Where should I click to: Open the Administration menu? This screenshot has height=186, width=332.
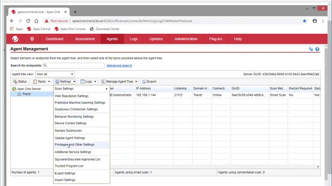coord(186,39)
